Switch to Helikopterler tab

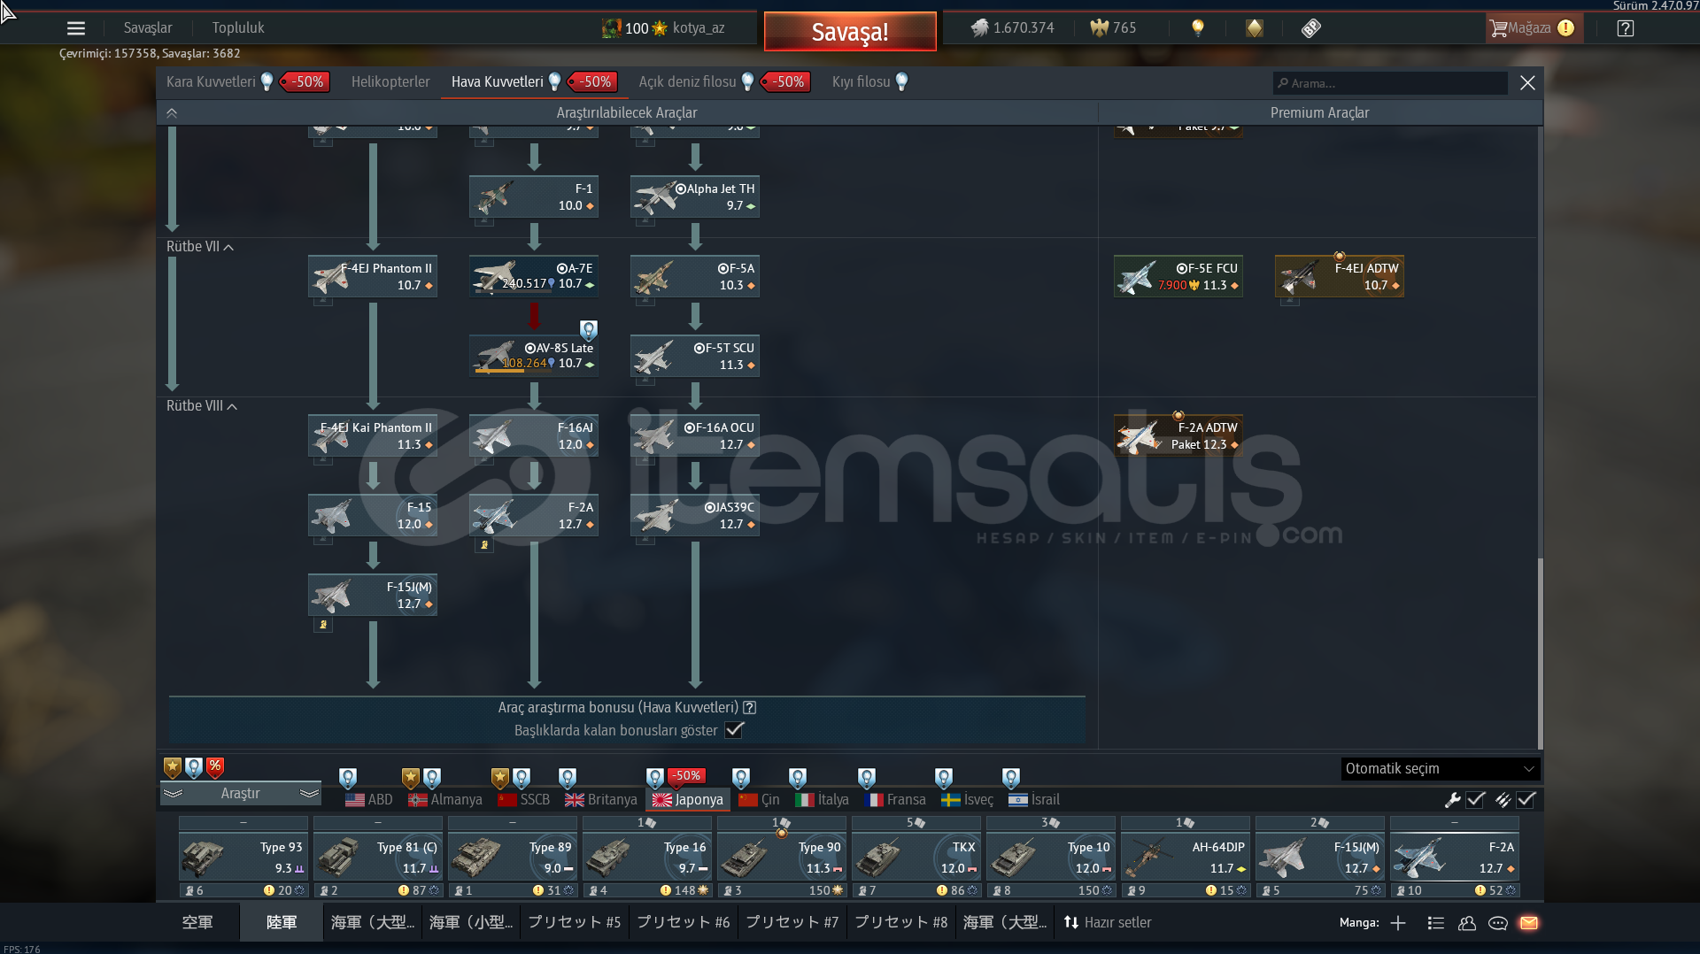tap(390, 82)
